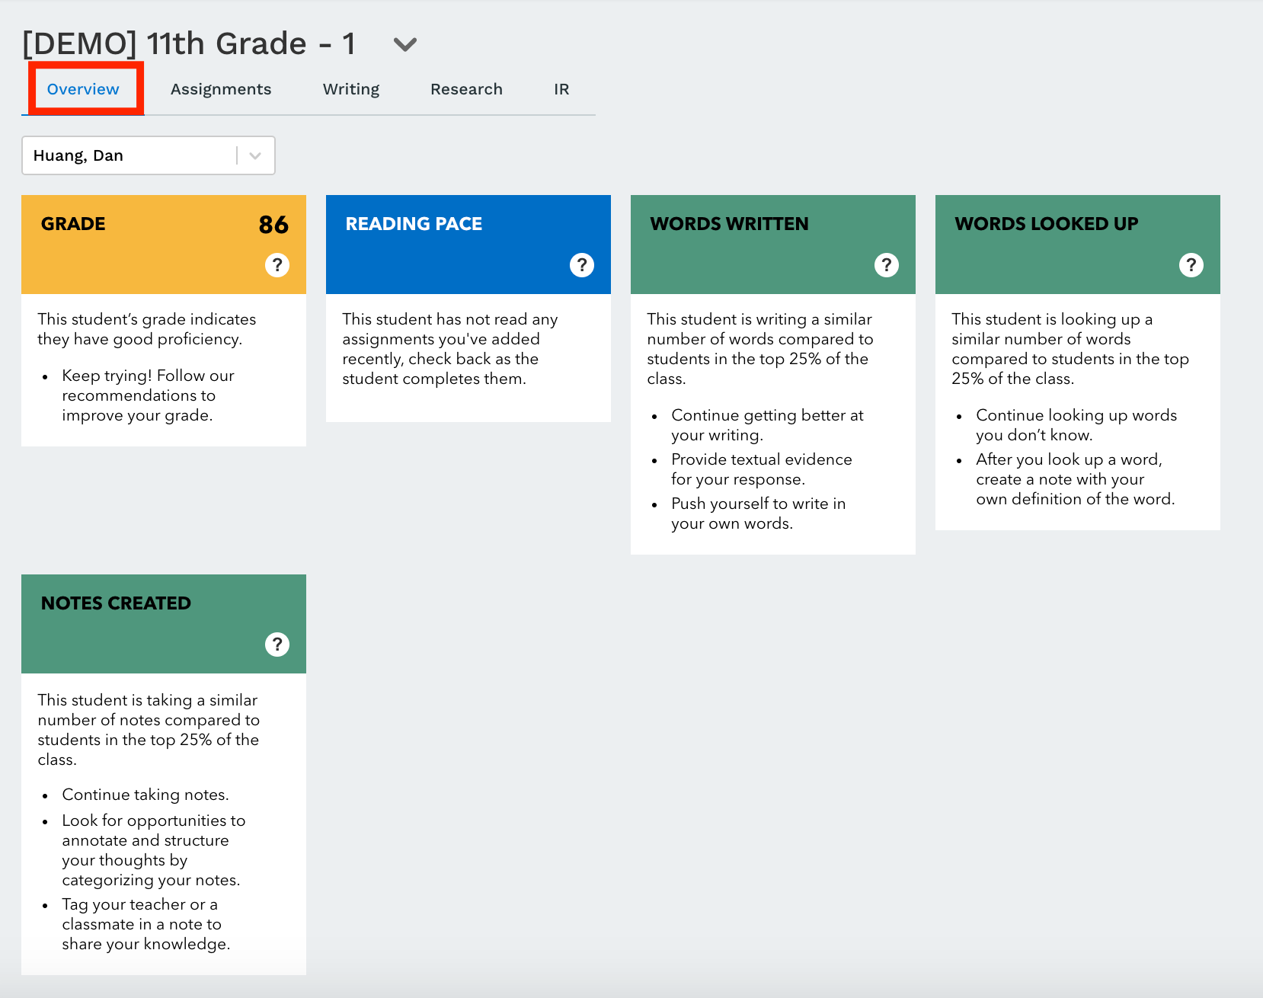Image resolution: width=1263 pixels, height=998 pixels.
Task: Click the bullet 'Look for opportunities to annotate'
Action: coord(154,850)
